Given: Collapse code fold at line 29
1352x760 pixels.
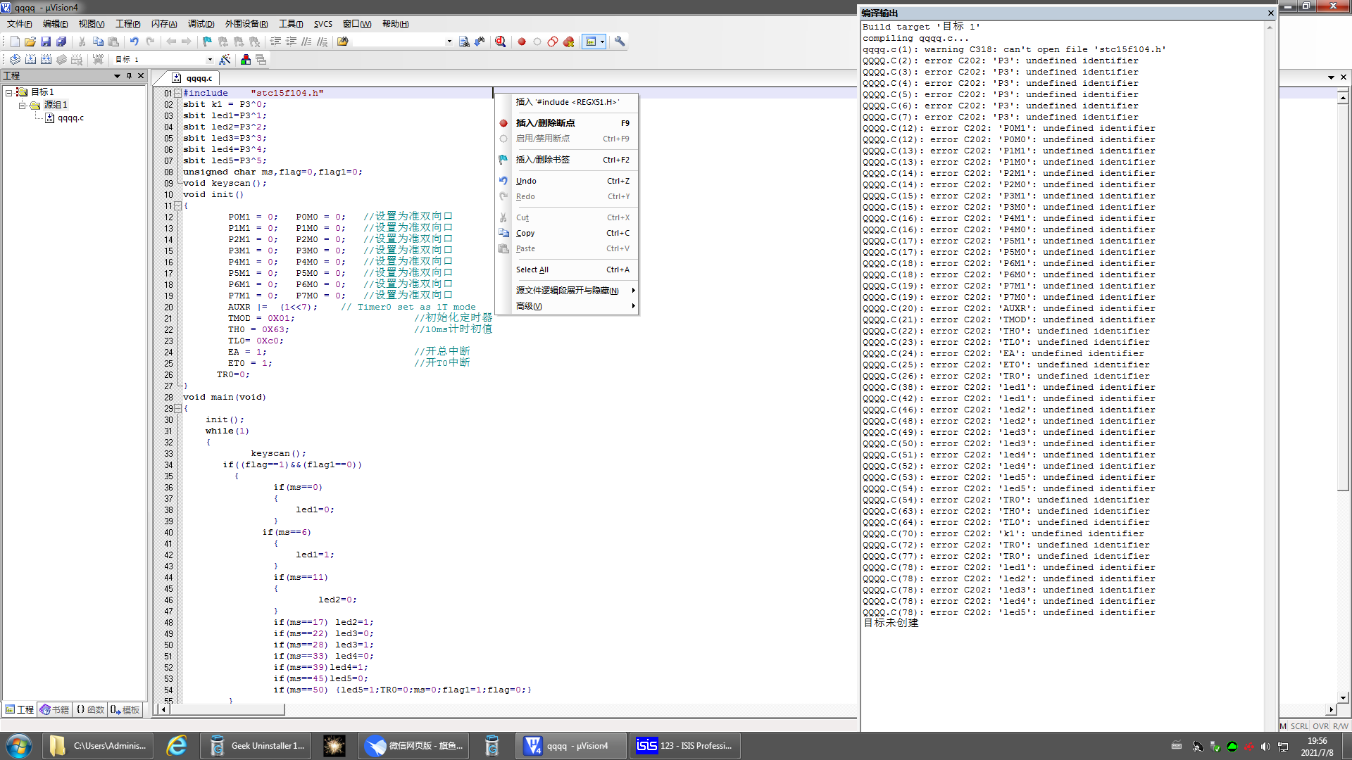Looking at the screenshot, I should point(177,409).
